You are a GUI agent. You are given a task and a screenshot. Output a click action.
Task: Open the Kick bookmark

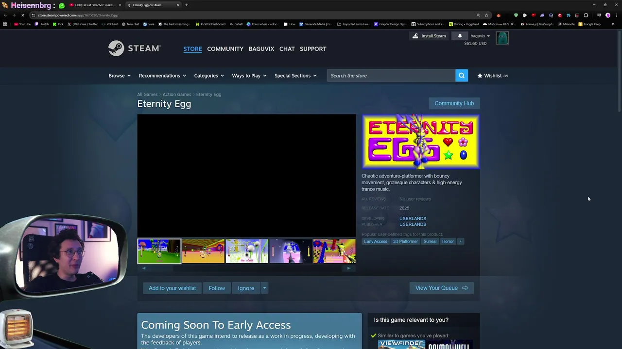tap(59, 24)
